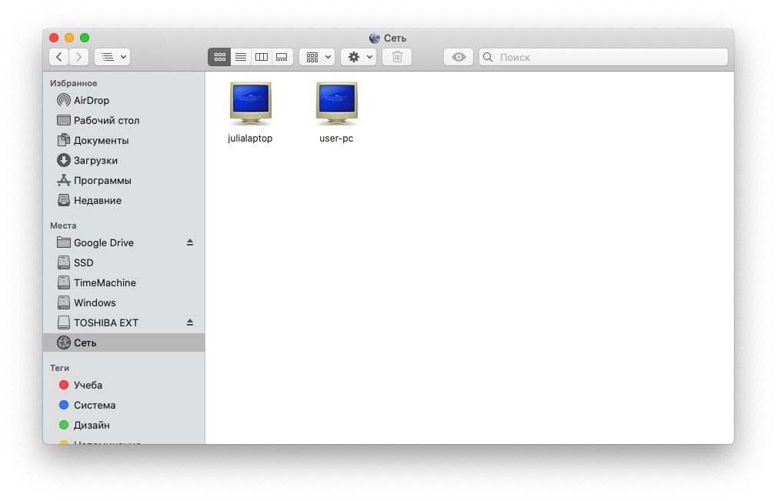Eject TOSHIBA EXT drive
777x501 pixels.
190,322
